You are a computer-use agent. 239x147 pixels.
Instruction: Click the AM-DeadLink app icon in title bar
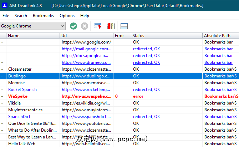click(4, 5)
